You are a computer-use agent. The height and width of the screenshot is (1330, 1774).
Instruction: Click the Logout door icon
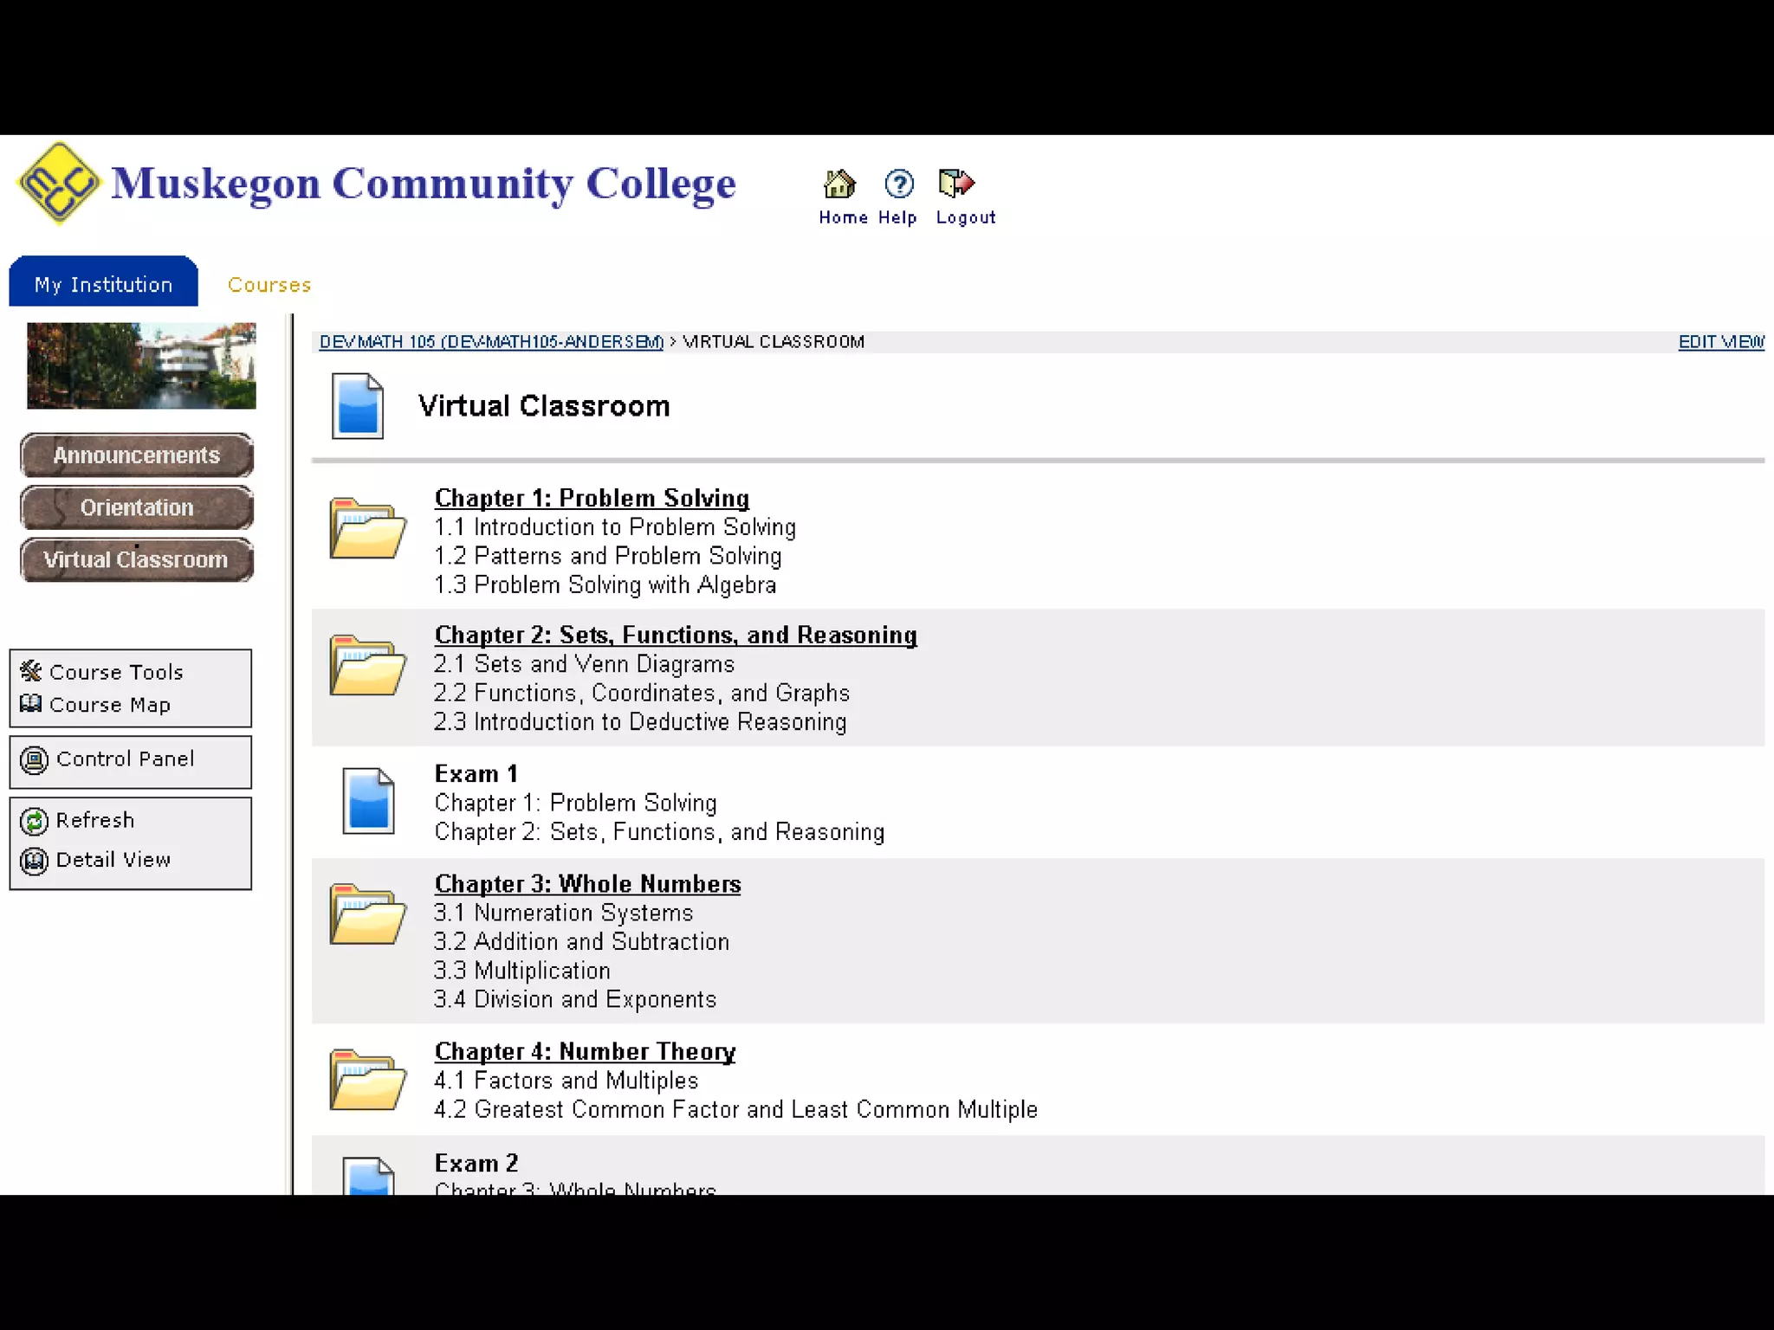click(956, 184)
